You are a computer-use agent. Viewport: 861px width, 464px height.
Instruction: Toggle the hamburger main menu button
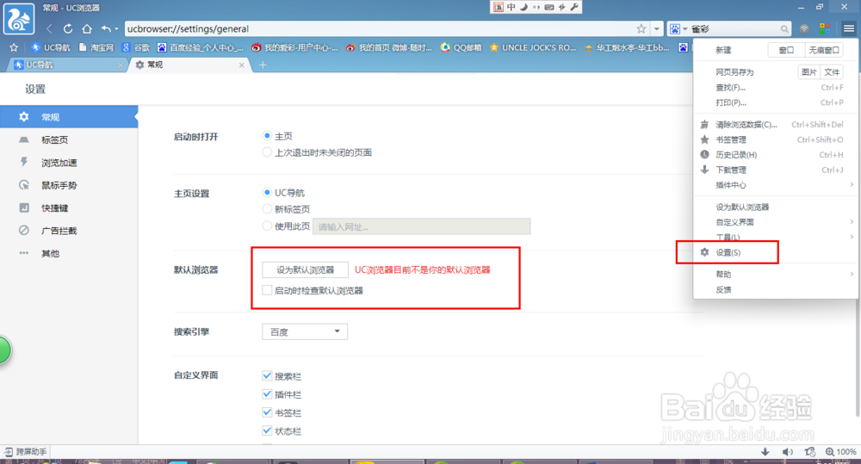click(x=848, y=28)
